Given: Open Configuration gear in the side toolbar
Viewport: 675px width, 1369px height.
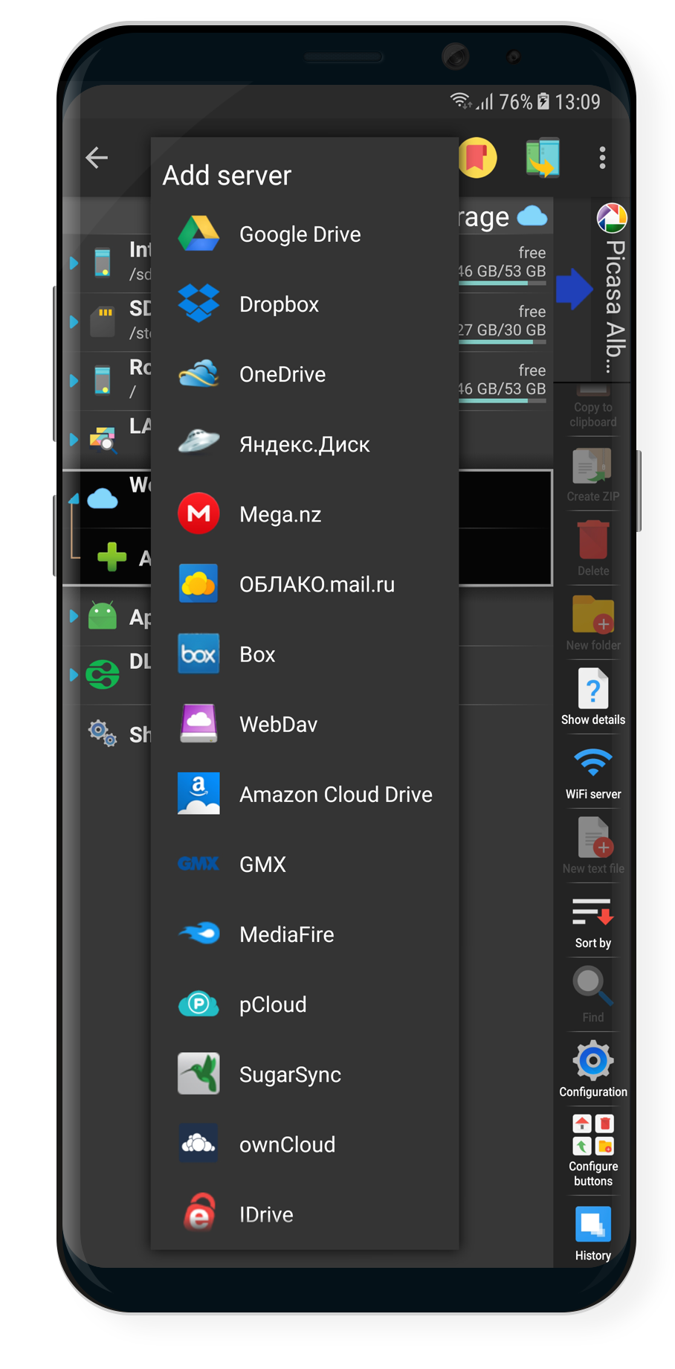Looking at the screenshot, I should [x=593, y=1070].
